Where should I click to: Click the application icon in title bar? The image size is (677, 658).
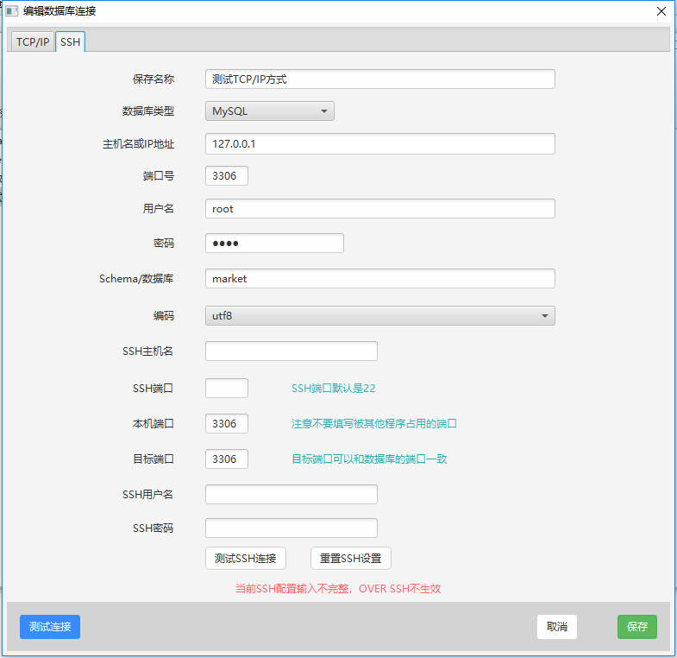(x=12, y=11)
